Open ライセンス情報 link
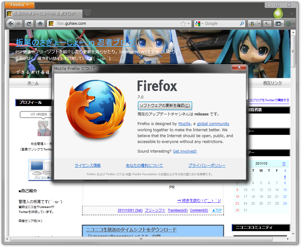 pyautogui.click(x=87, y=166)
